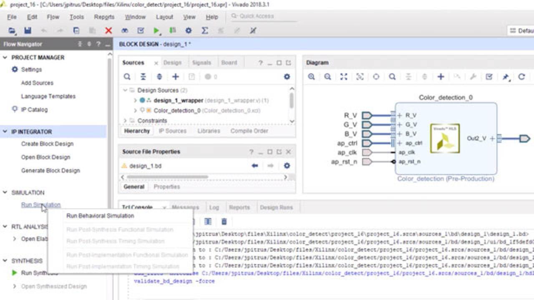Image resolution: width=534 pixels, height=300 pixels.
Task: Click the Quick Access search field
Action: [x=263, y=16]
